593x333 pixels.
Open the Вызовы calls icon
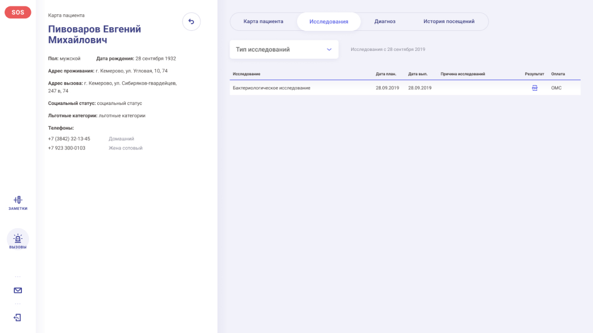pyautogui.click(x=18, y=239)
